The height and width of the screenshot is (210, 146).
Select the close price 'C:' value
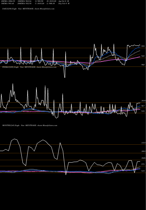[x=39, y=3]
